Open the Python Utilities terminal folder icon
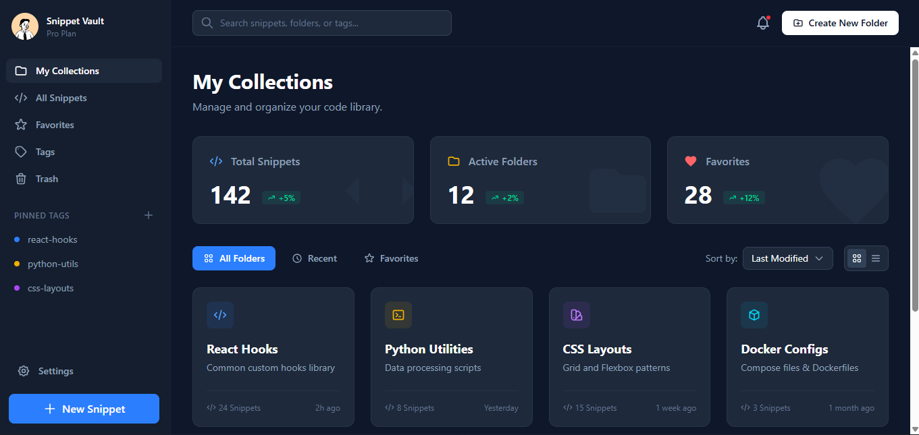 pyautogui.click(x=398, y=314)
